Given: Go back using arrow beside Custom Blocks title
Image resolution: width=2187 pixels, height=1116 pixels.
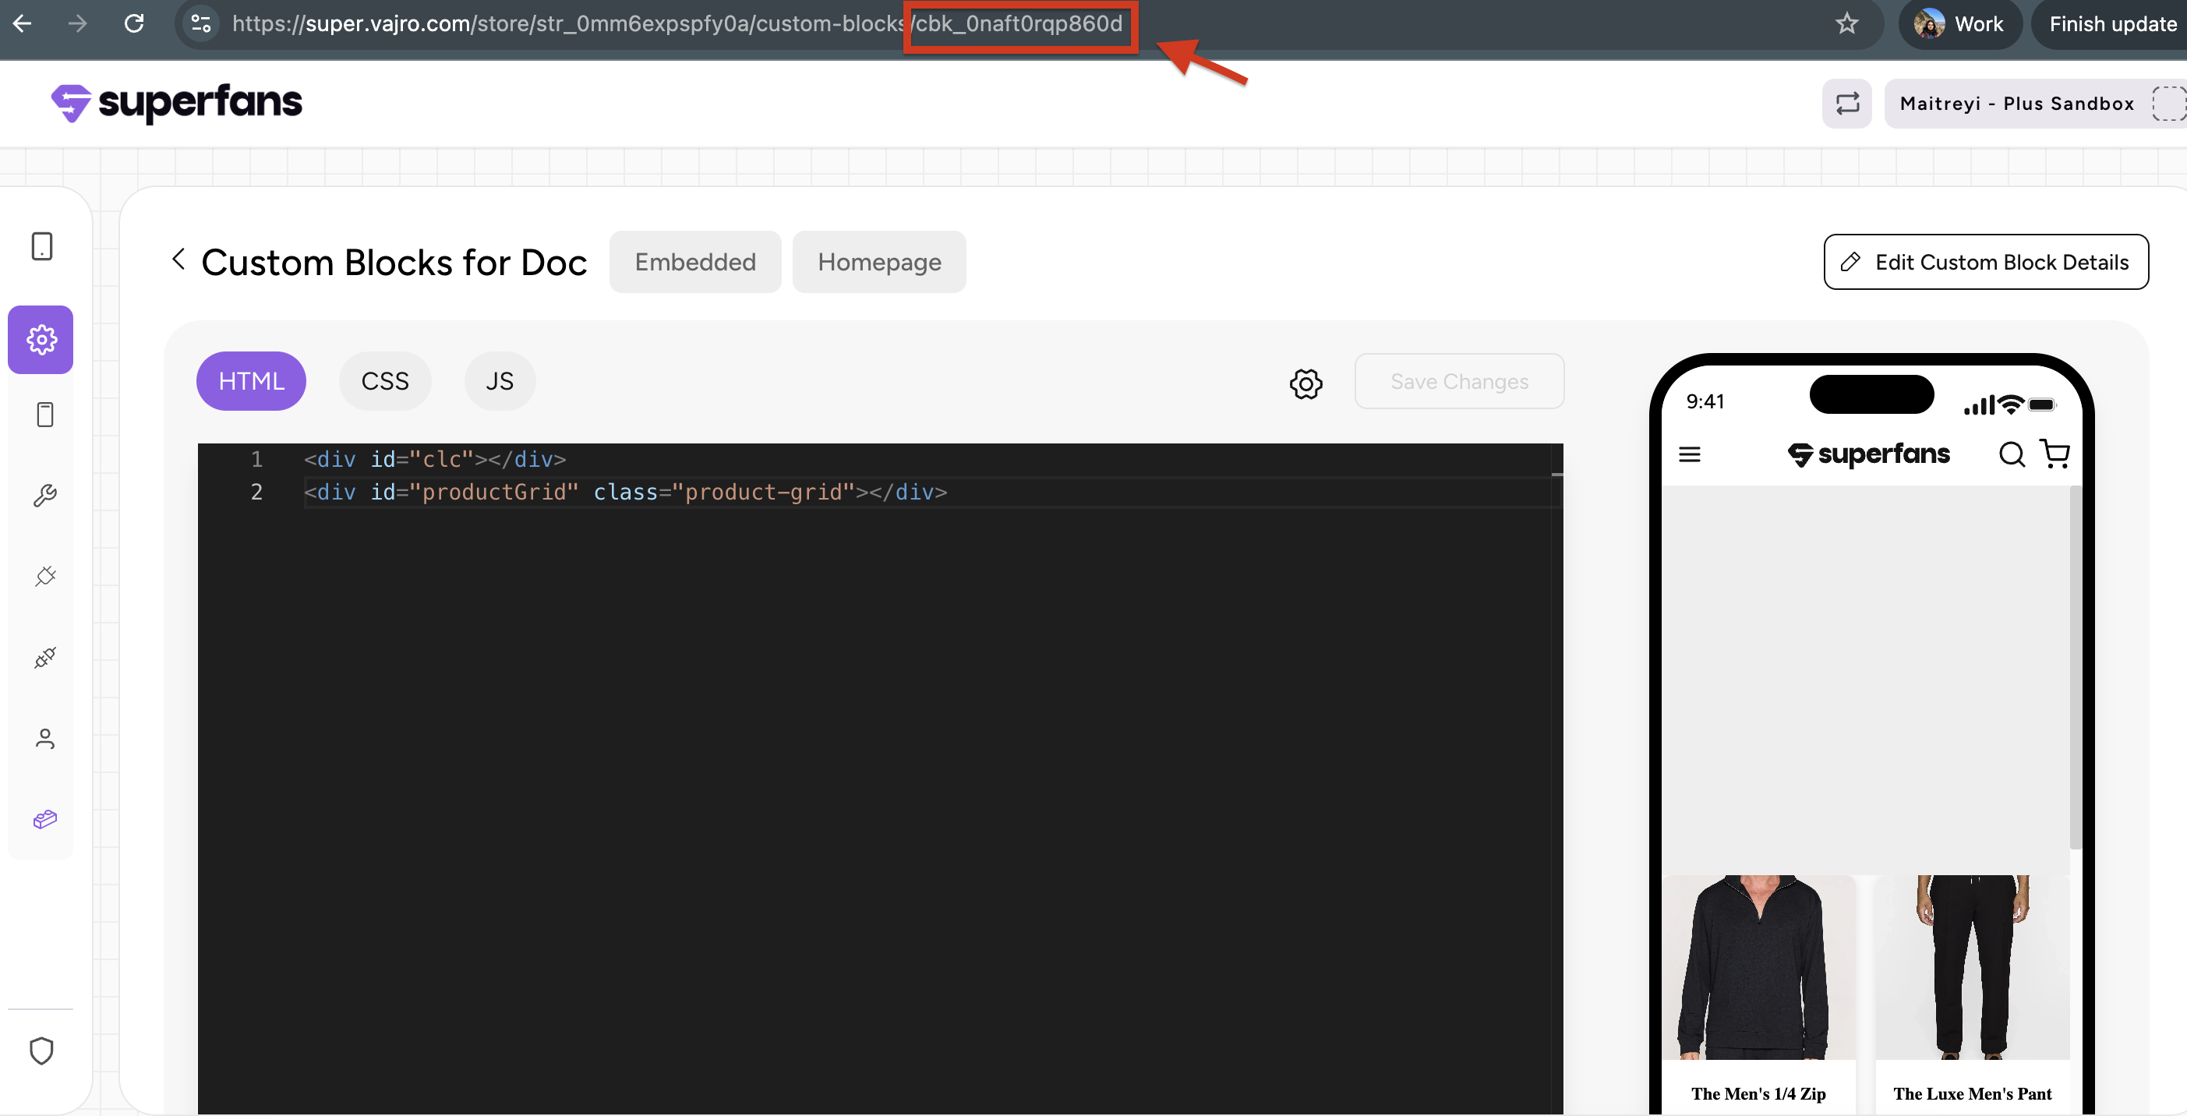Looking at the screenshot, I should pos(178,259).
